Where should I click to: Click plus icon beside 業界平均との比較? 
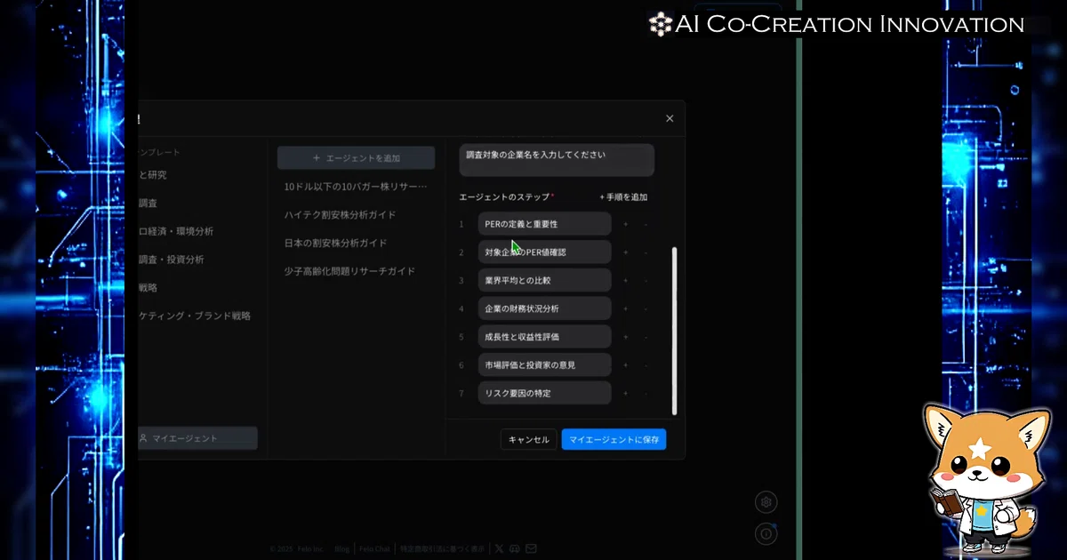pyautogui.click(x=625, y=280)
